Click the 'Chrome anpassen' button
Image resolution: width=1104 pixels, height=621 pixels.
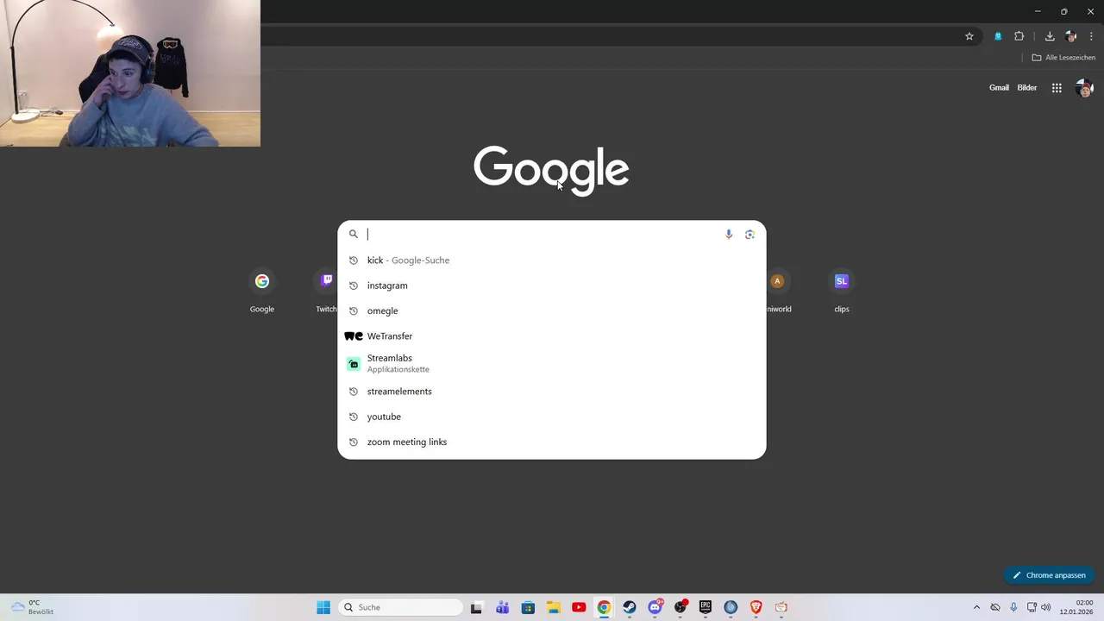coord(1050,575)
